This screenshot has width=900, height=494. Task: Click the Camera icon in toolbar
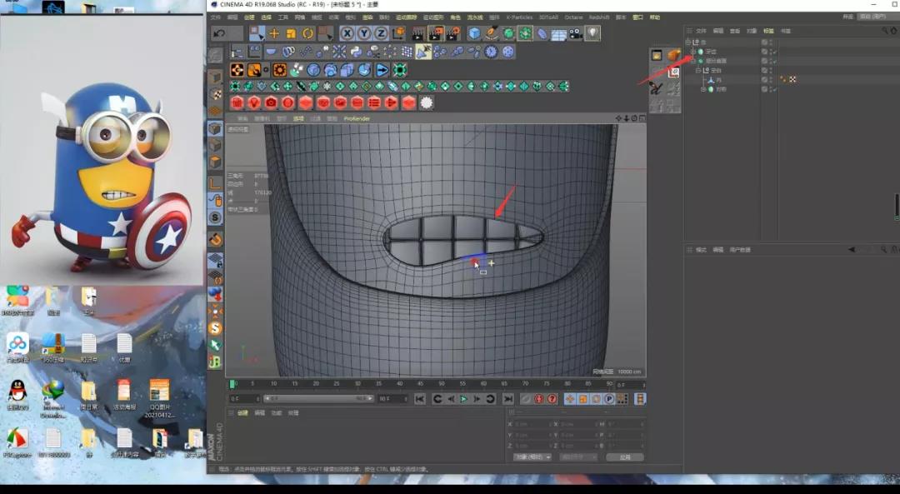(x=576, y=33)
